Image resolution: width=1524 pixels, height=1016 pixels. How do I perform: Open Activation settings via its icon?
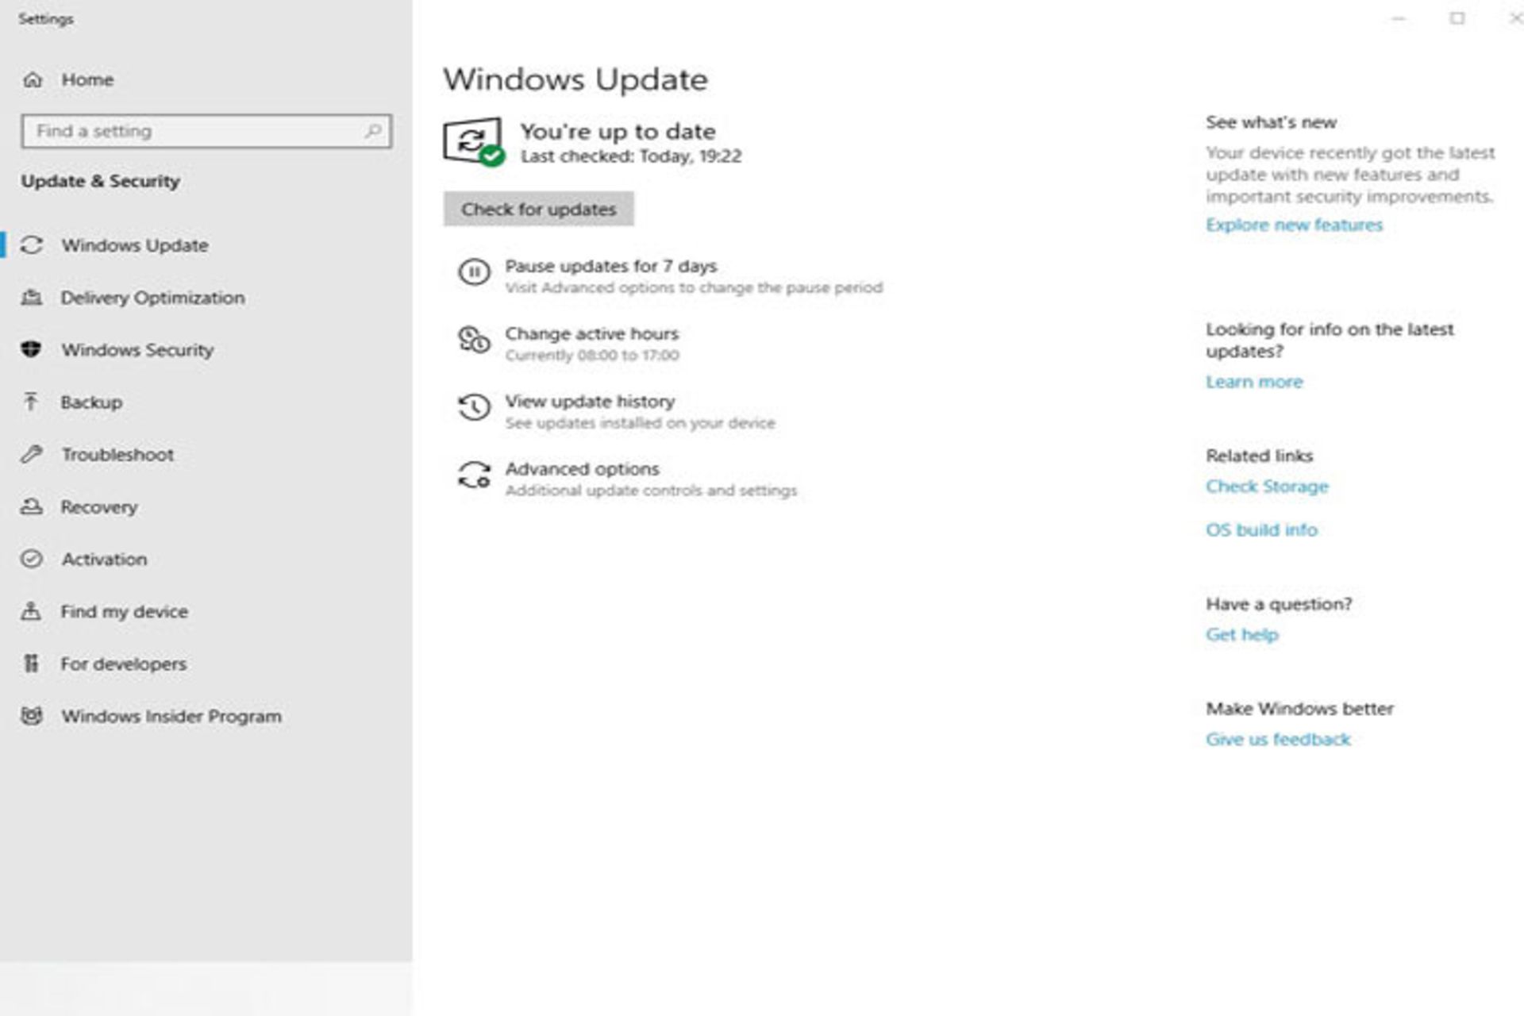pyautogui.click(x=31, y=560)
